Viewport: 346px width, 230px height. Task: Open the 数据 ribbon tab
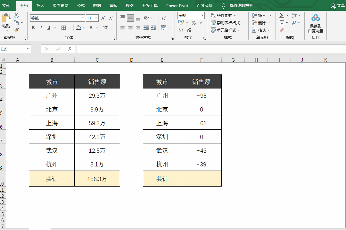[x=97, y=6]
